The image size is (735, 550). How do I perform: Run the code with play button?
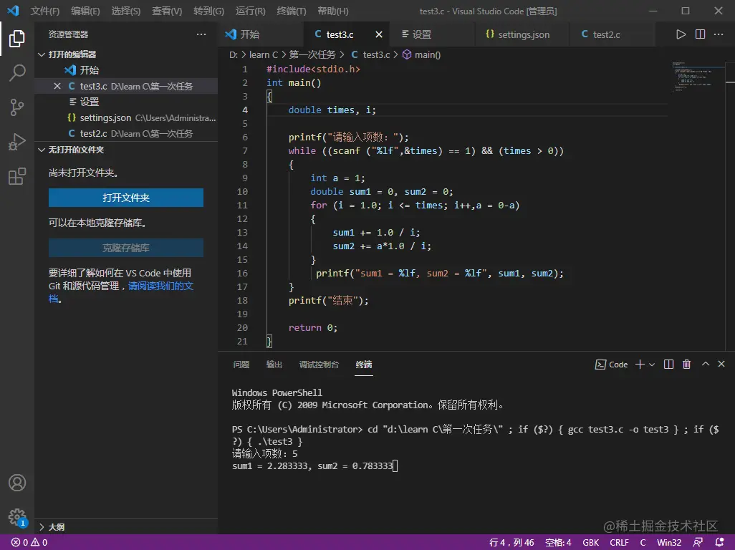(x=681, y=34)
